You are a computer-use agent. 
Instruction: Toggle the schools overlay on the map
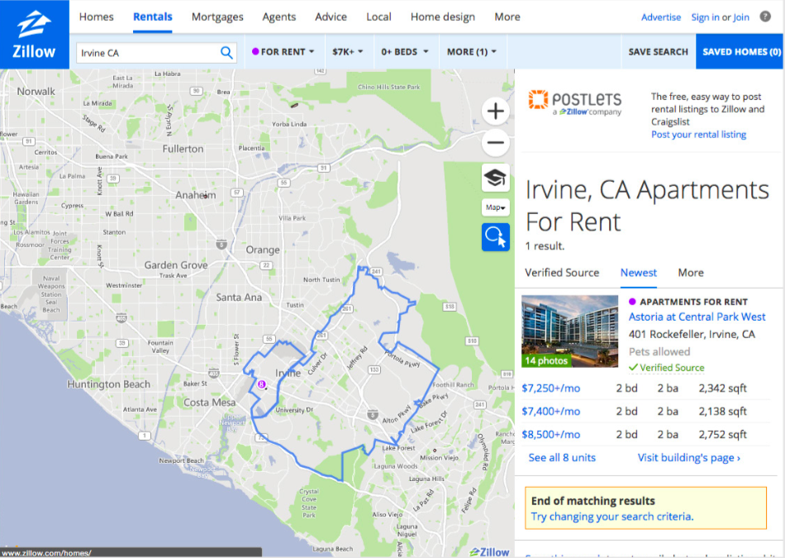click(x=495, y=176)
